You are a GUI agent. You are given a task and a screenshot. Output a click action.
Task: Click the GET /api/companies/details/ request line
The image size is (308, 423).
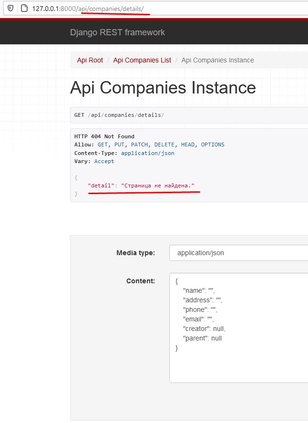pos(119,115)
